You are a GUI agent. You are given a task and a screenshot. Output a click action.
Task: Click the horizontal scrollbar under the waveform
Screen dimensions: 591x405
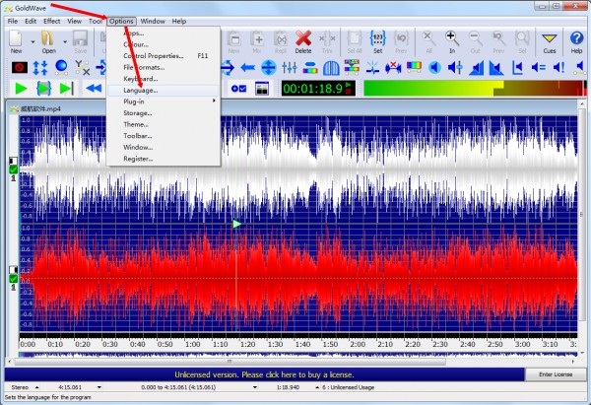pyautogui.click(x=230, y=362)
